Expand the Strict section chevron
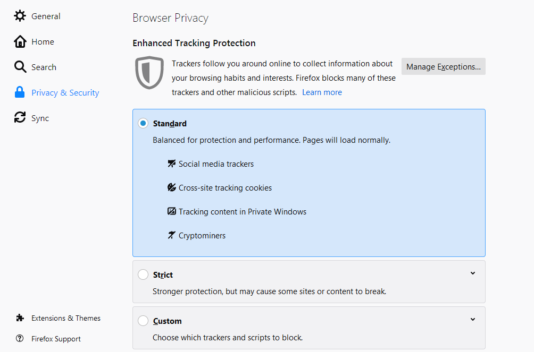 (473, 273)
